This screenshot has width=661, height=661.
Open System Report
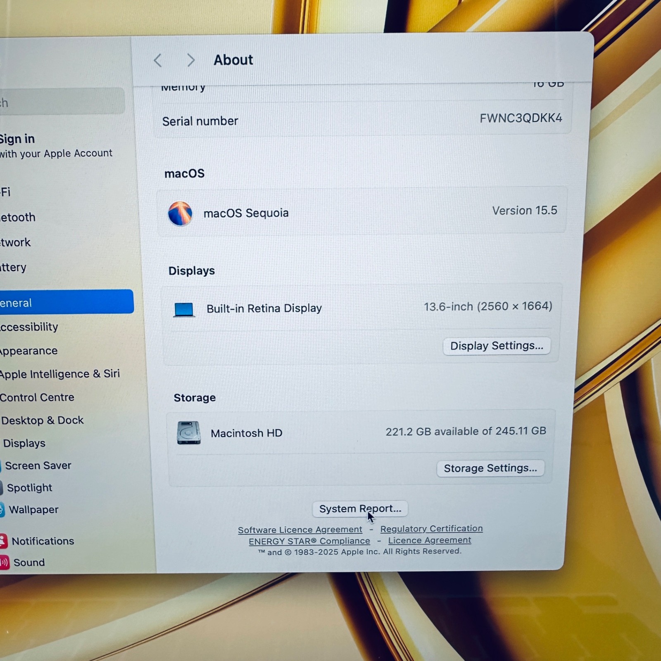coord(360,509)
